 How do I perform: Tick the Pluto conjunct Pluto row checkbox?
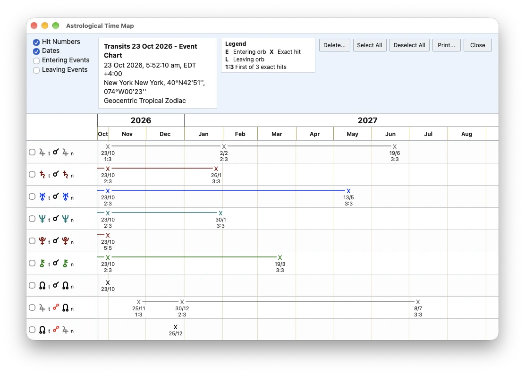pyautogui.click(x=32, y=241)
